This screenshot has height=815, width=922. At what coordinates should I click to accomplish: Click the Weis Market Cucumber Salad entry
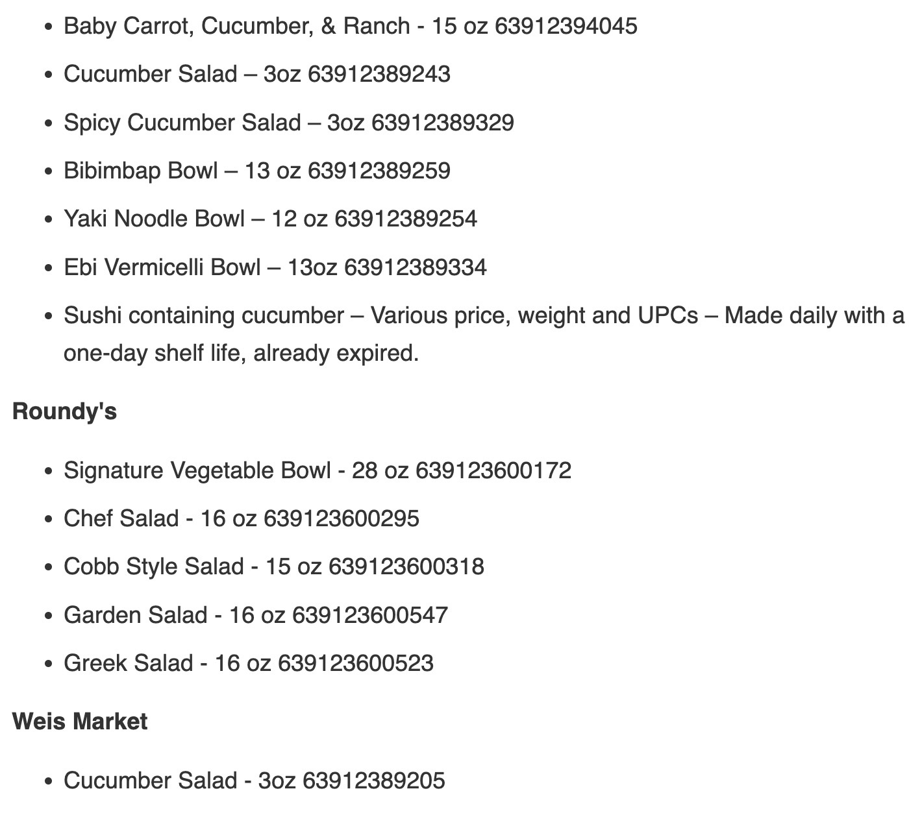[255, 781]
